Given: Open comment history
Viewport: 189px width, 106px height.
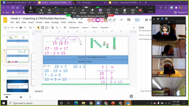Looking at the screenshot, I should [x=129, y=20].
